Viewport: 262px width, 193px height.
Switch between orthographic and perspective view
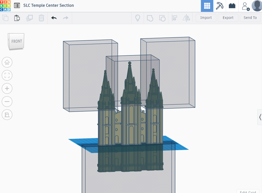(x=7, y=115)
